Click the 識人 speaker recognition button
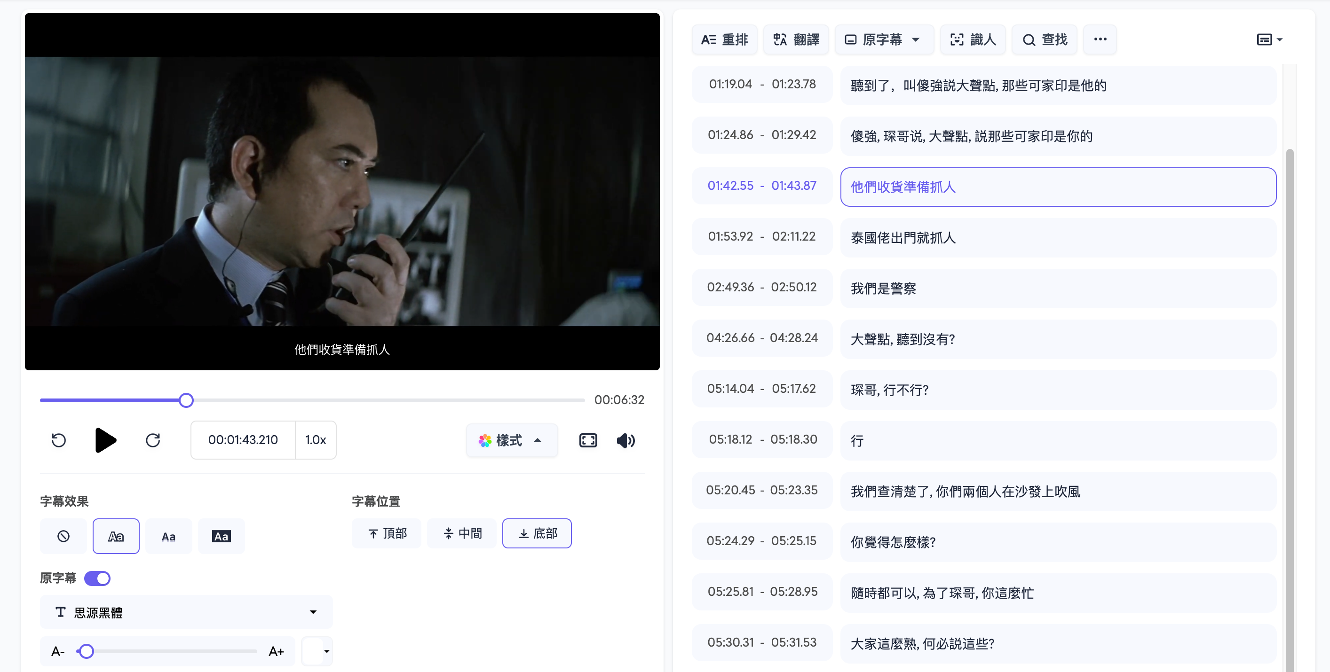Viewport: 1330px width, 672px height. 973,39
